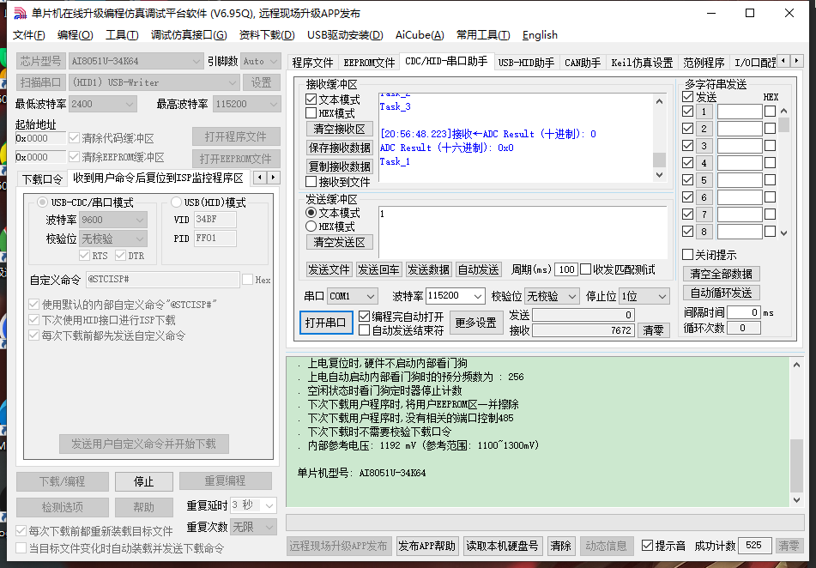Click 停止 button
The width and height of the screenshot is (816, 568).
coord(143,481)
